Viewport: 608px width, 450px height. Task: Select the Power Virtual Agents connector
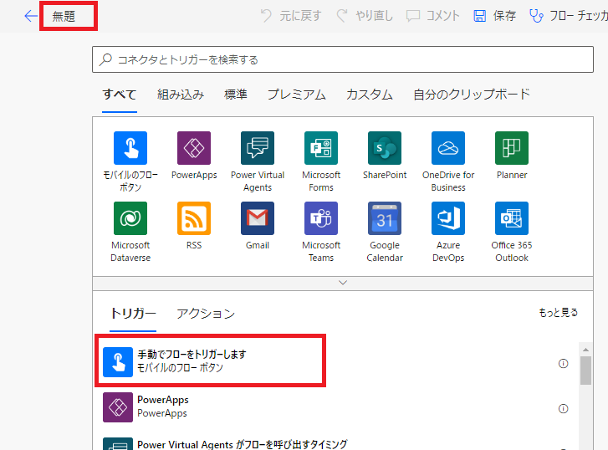click(258, 161)
